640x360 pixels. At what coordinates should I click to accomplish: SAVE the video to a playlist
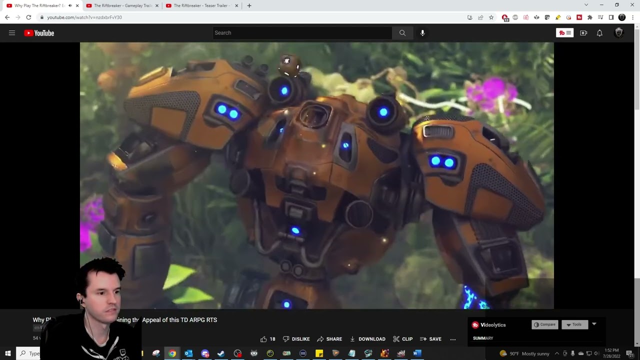(430, 339)
